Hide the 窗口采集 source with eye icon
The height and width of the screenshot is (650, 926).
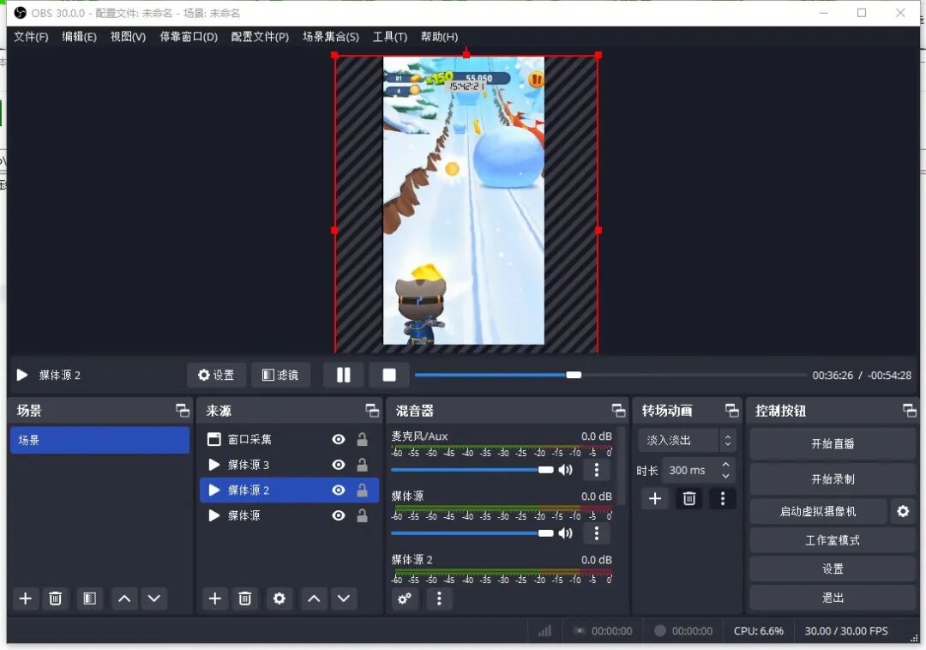point(339,439)
